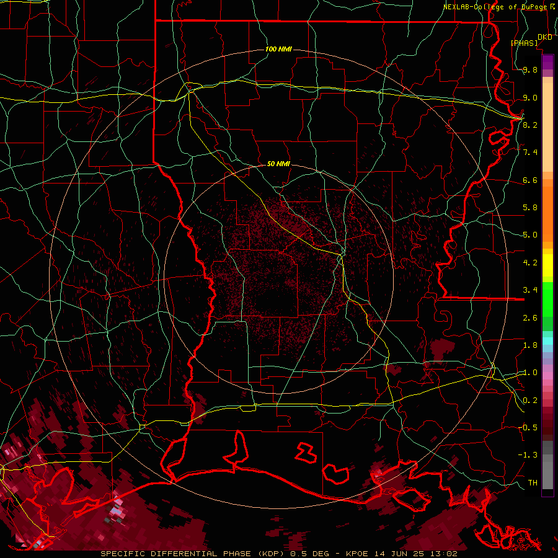Image resolution: width=558 pixels, height=558 pixels.
Task: Click the yellow segment of color bar
Action: [547, 265]
